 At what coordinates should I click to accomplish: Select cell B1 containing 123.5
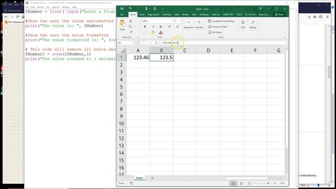tap(161, 57)
